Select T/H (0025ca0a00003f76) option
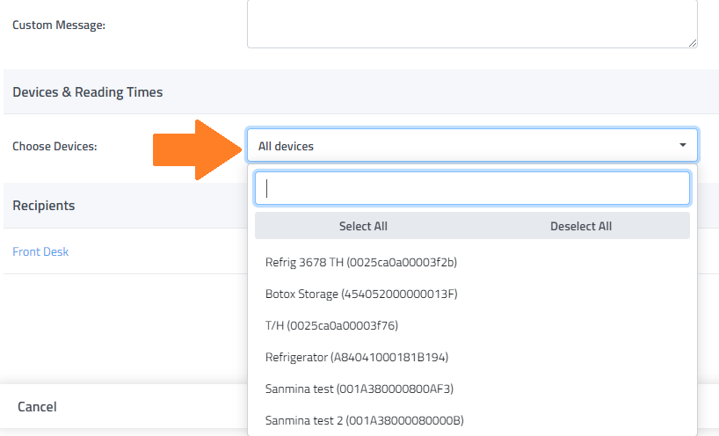The height and width of the screenshot is (436, 719). coord(331,325)
